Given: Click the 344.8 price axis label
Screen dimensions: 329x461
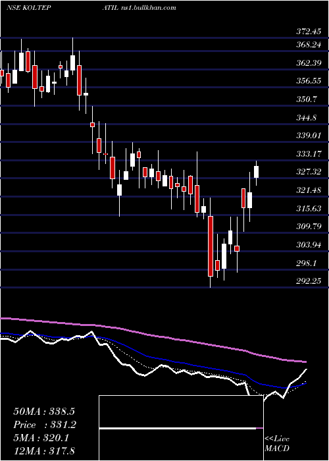Looking at the screenshot, I should coord(306,118).
